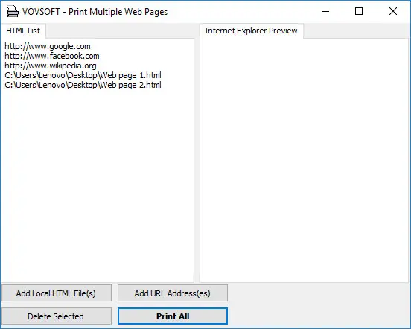Viewport: 411px width, 329px height.
Task: Select the Web page 1.html file entry
Action: click(83, 75)
